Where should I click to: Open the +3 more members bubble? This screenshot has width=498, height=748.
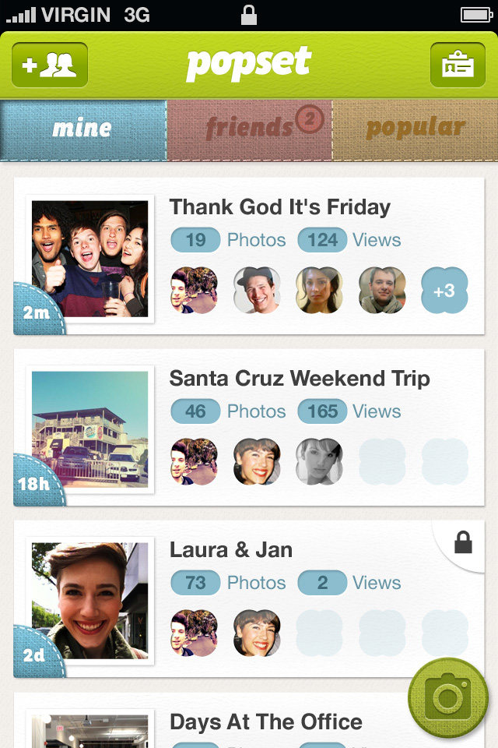point(444,291)
